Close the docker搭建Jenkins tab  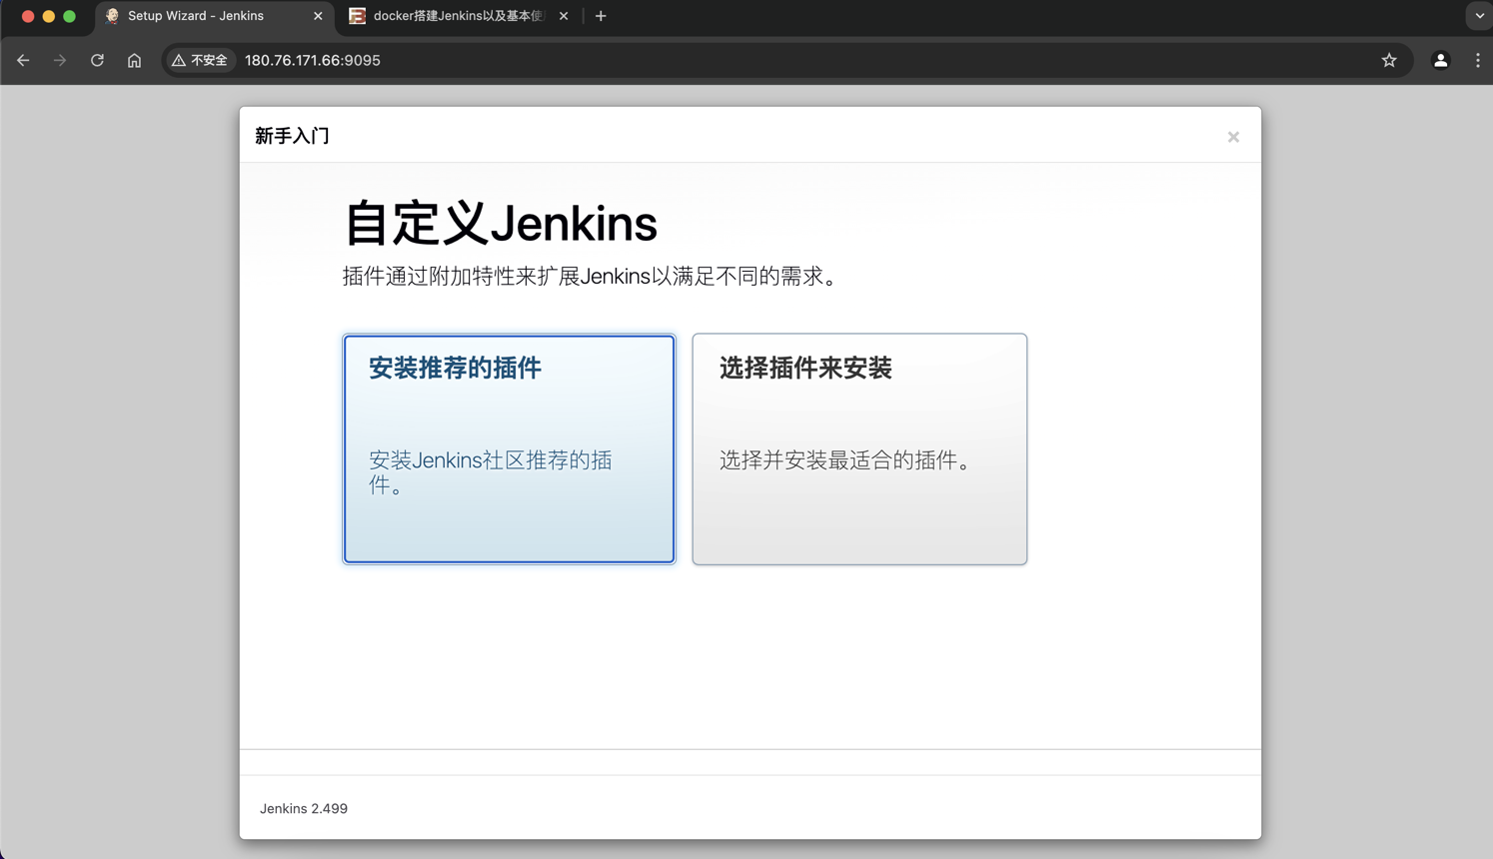click(x=564, y=16)
